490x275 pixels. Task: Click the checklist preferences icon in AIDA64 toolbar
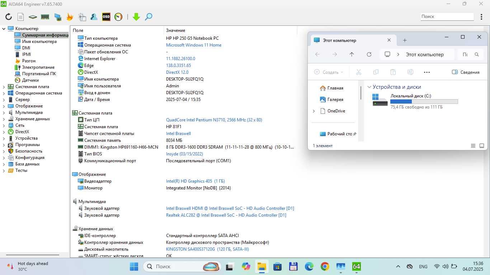[x=82, y=17]
